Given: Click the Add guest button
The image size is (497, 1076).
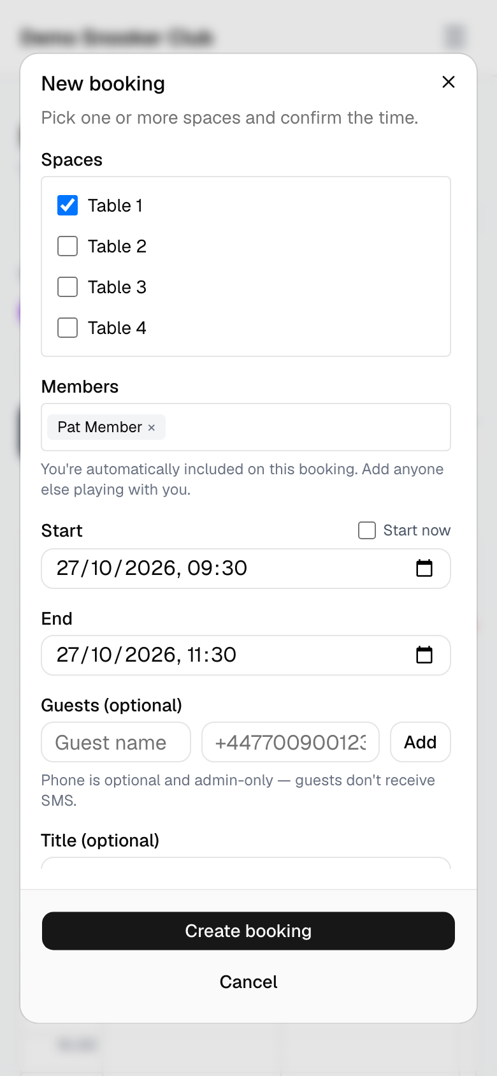Looking at the screenshot, I should [x=421, y=742].
